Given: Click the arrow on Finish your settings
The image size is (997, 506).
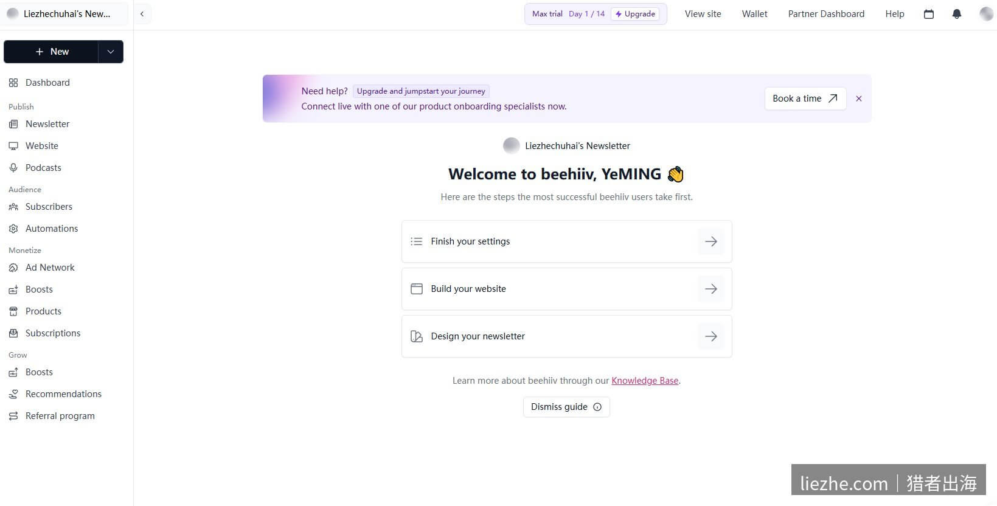Looking at the screenshot, I should pyautogui.click(x=711, y=241).
